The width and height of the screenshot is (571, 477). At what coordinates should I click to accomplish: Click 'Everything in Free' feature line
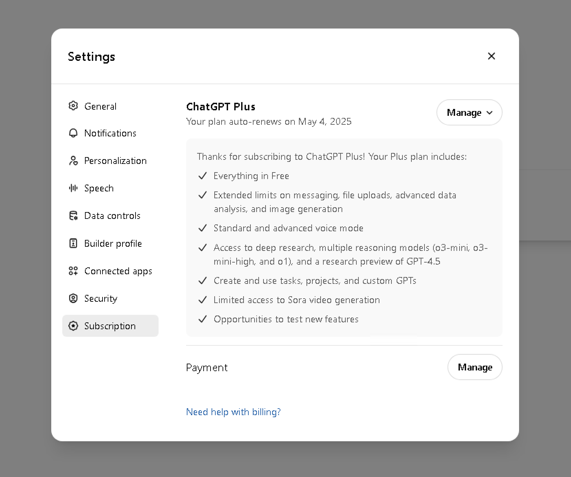tap(251, 176)
